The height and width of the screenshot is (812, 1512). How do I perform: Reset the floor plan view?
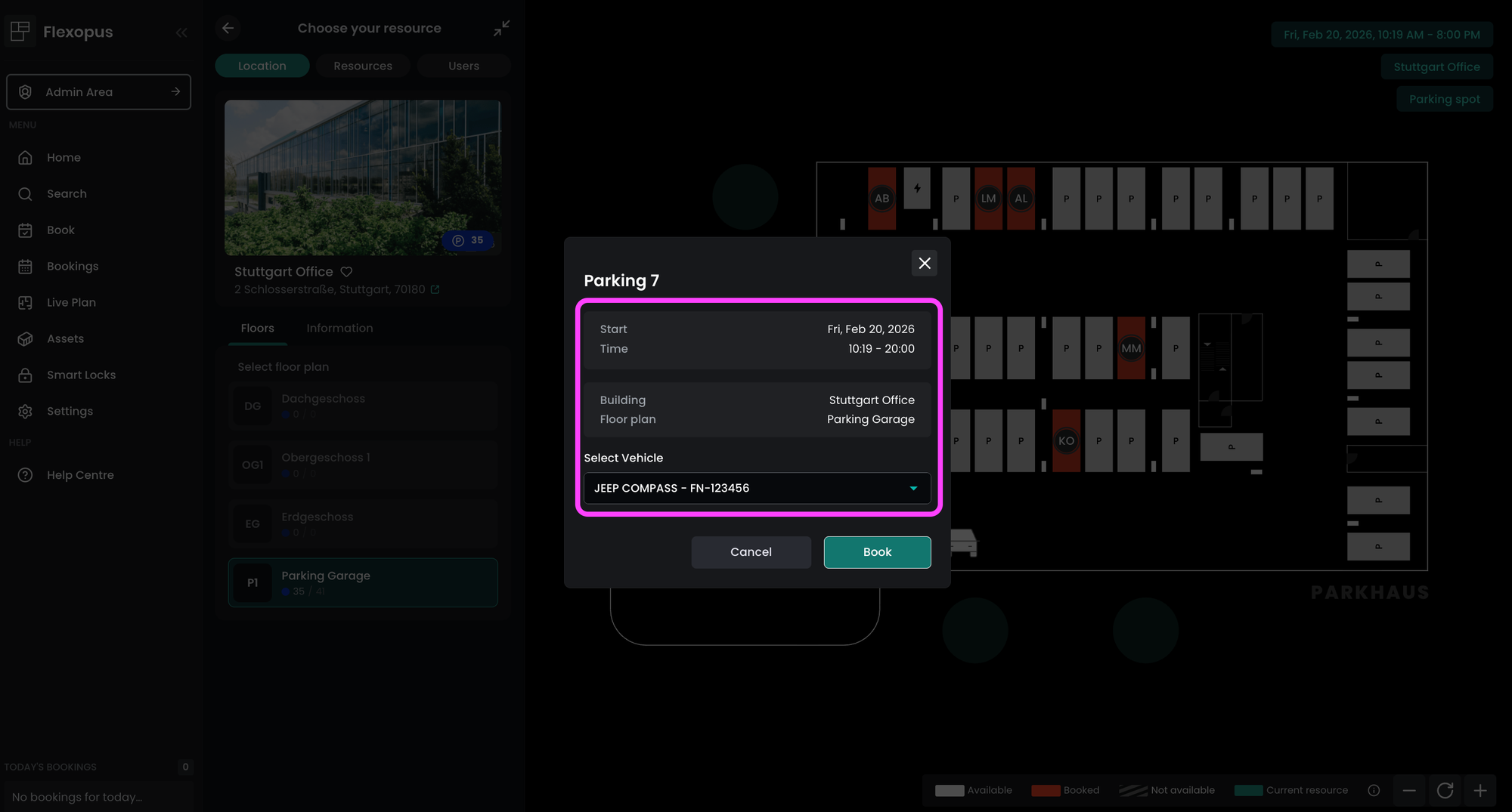[1445, 791]
